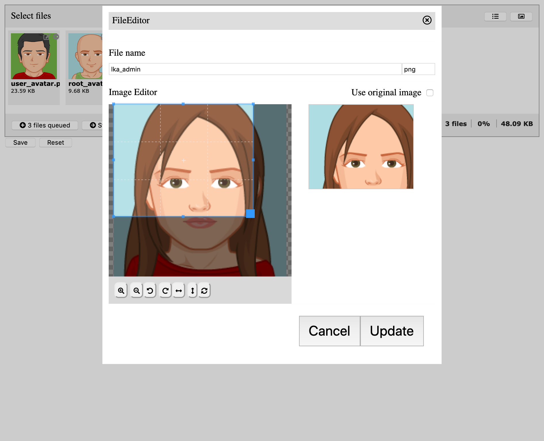Image resolution: width=544 pixels, height=441 pixels.
Task: Click the 3 files count in status bar
Action: (x=456, y=124)
